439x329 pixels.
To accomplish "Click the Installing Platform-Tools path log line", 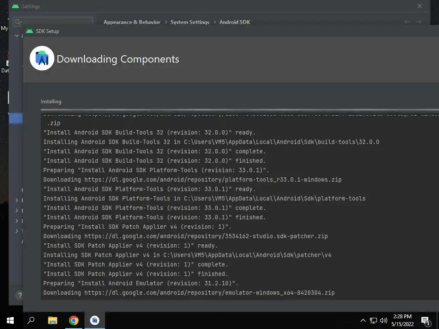I will pyautogui.click(x=204, y=198).
